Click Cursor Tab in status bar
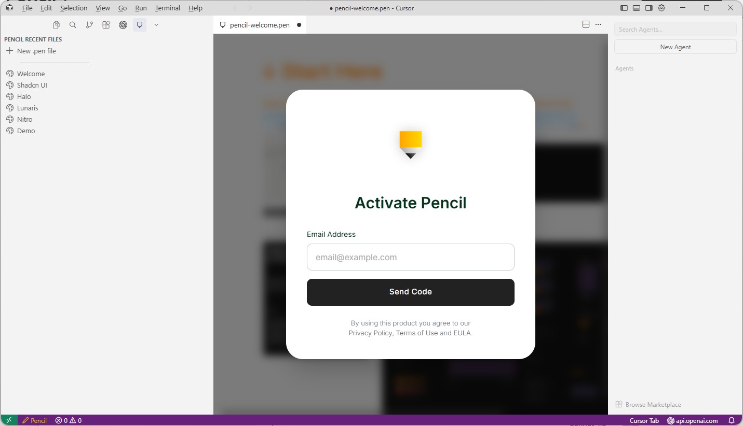 coord(644,420)
